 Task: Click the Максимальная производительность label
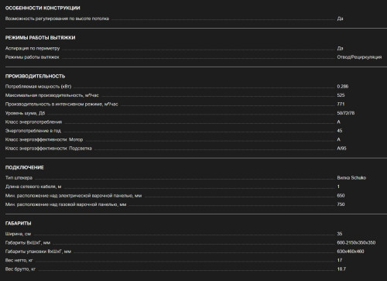[x=52, y=95]
